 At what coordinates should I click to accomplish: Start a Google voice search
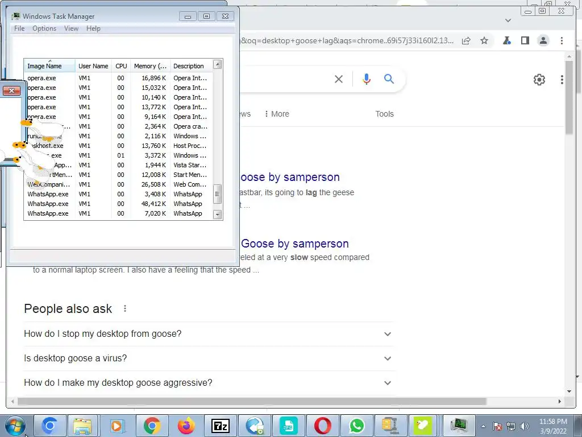point(367,79)
